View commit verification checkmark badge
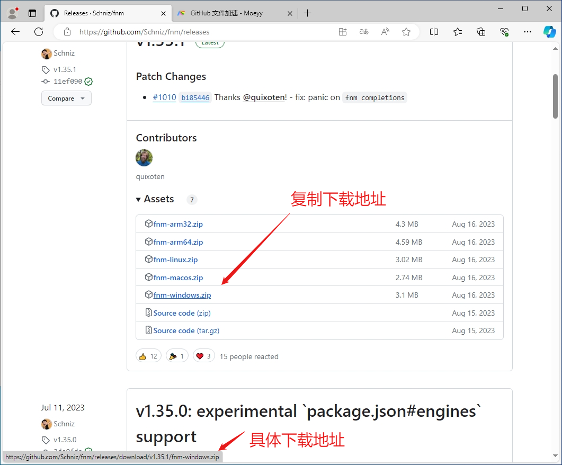The image size is (562, 465). (88, 82)
